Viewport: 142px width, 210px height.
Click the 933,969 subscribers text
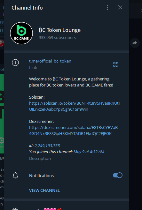[x=57, y=38]
